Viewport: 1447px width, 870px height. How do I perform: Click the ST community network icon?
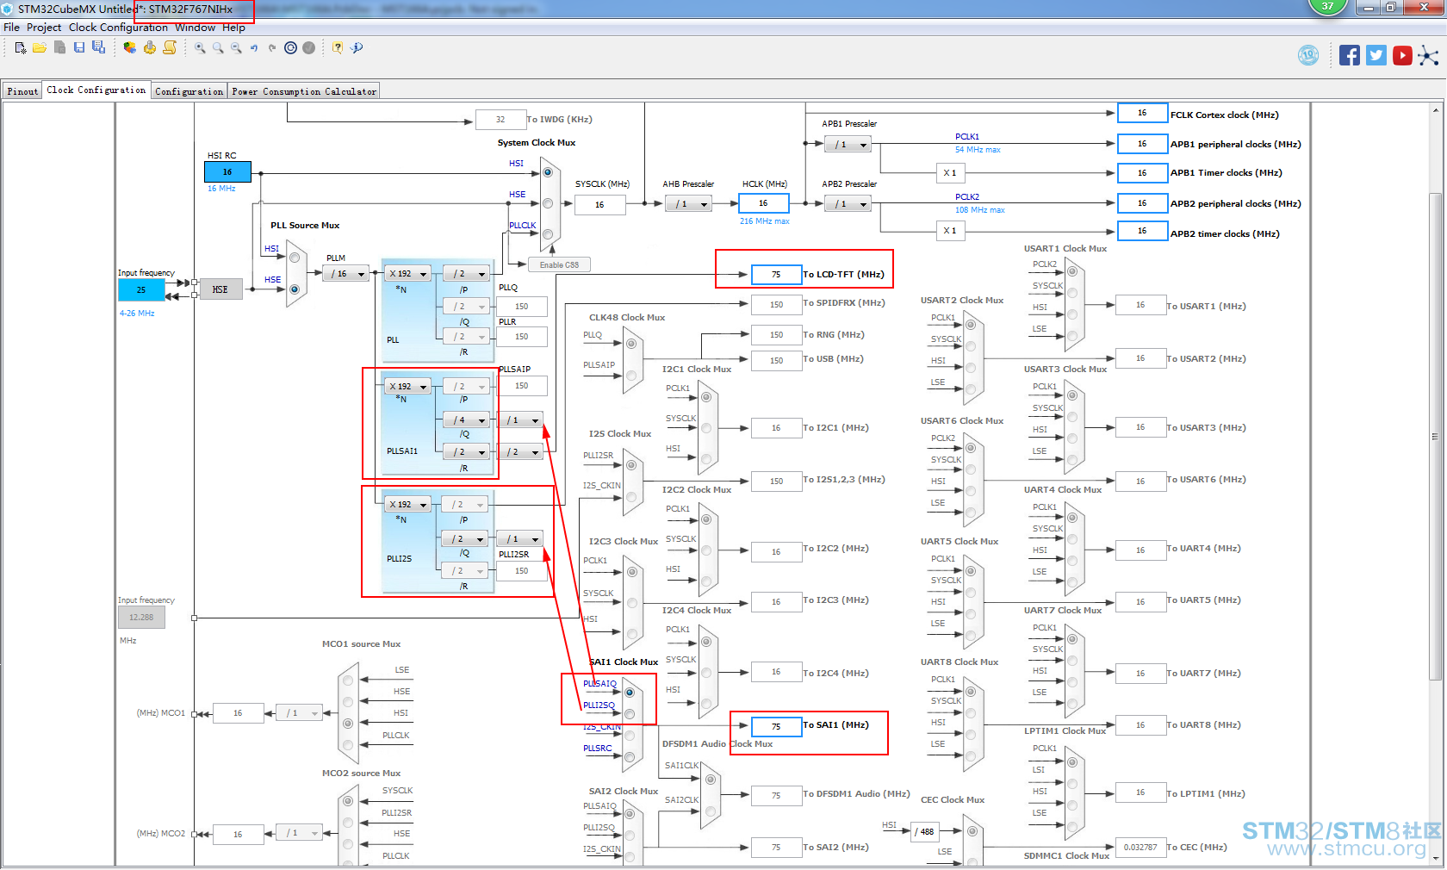1428,56
